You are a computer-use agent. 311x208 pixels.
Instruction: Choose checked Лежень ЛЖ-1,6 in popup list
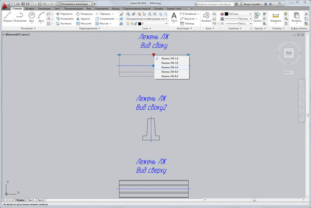coord(172,58)
